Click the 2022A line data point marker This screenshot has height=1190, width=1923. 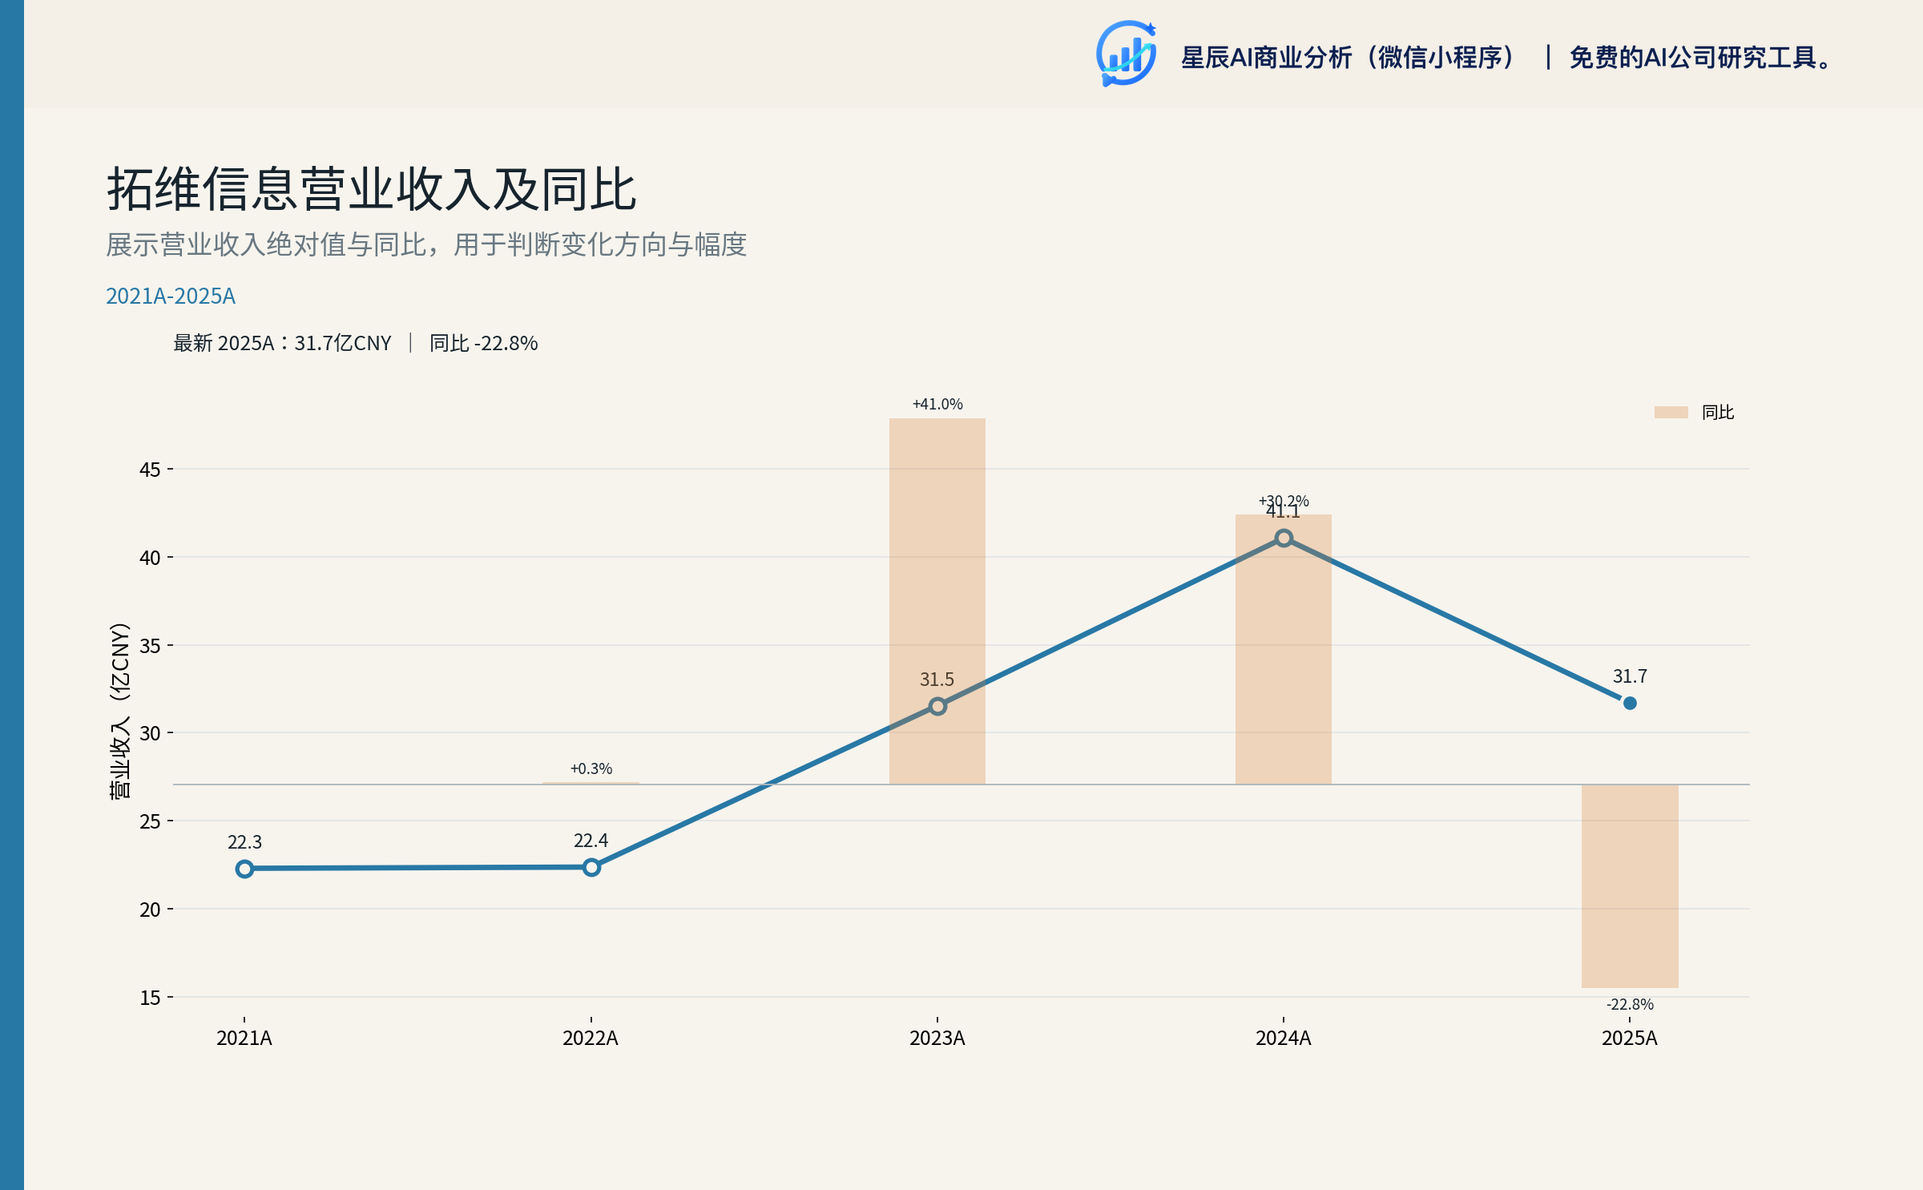[591, 867]
